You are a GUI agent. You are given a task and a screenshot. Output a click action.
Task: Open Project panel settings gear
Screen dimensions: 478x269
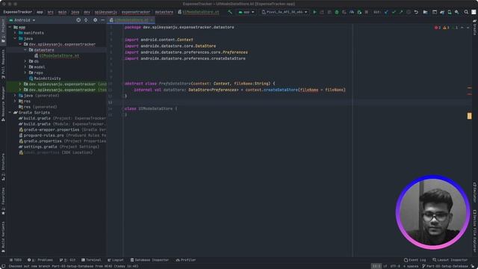pos(95,20)
